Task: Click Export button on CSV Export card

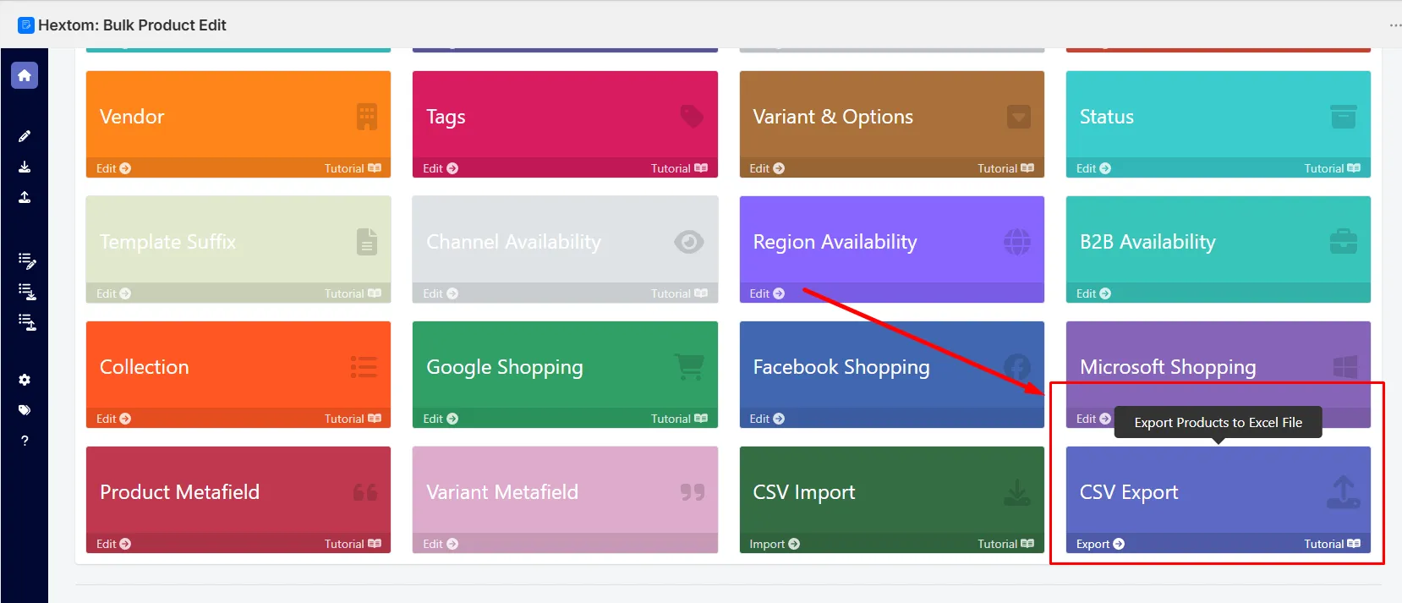Action: (1100, 544)
